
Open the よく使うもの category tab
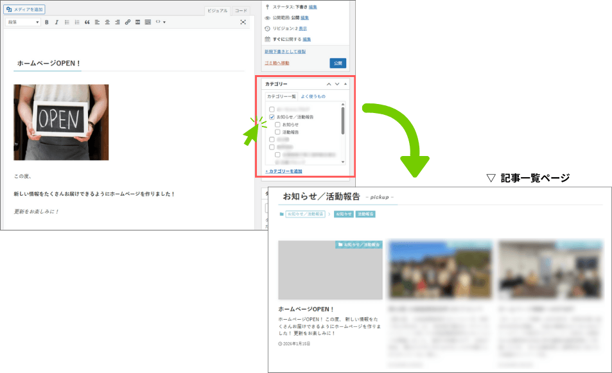tap(313, 96)
